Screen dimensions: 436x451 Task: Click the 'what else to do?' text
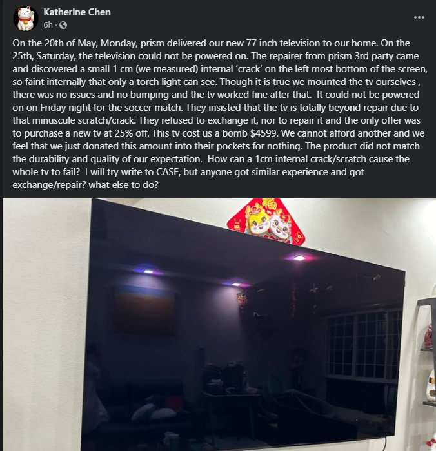pyautogui.click(x=124, y=185)
